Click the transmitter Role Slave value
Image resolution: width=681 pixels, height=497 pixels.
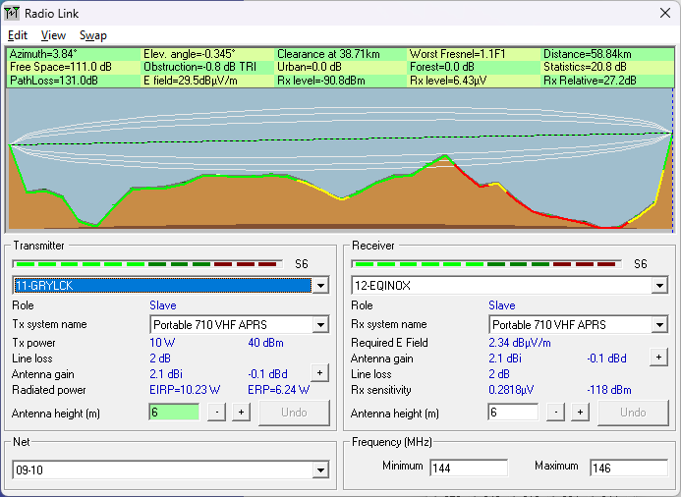[x=163, y=305]
